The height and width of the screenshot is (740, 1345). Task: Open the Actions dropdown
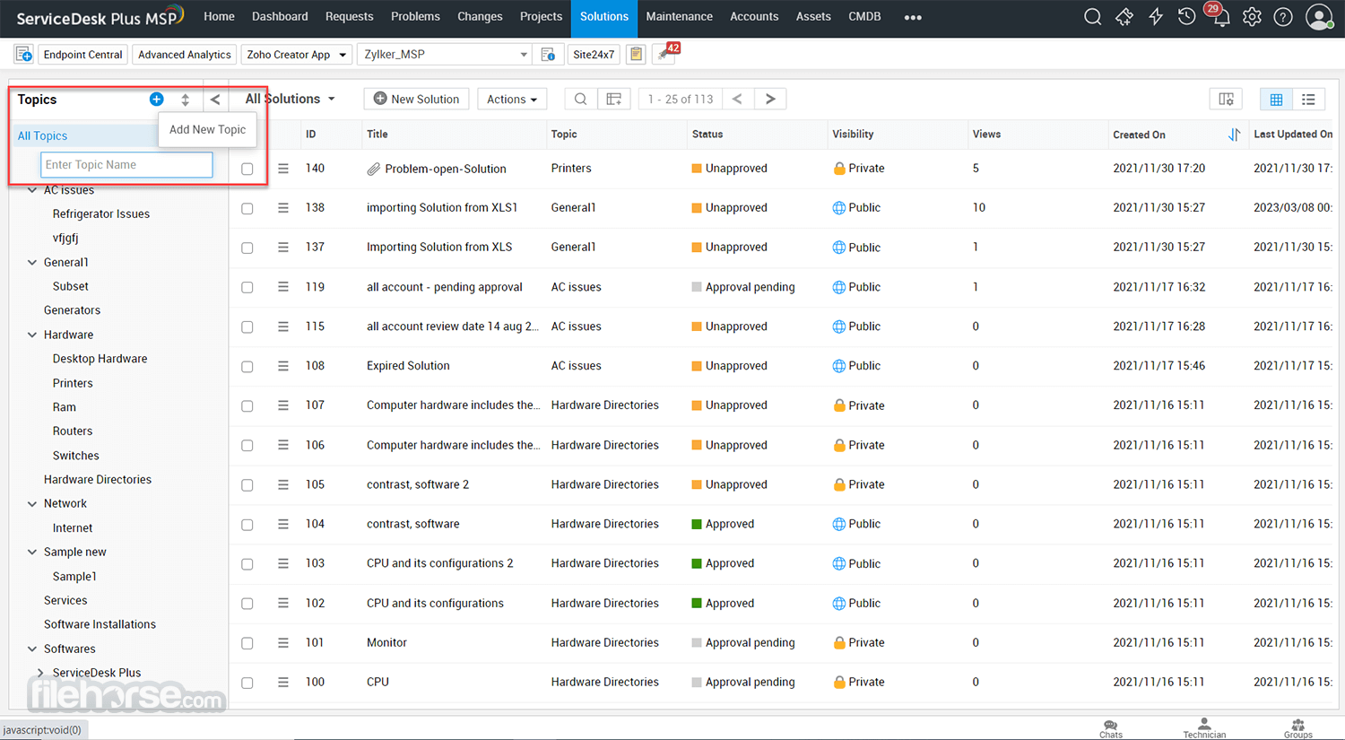tap(512, 99)
